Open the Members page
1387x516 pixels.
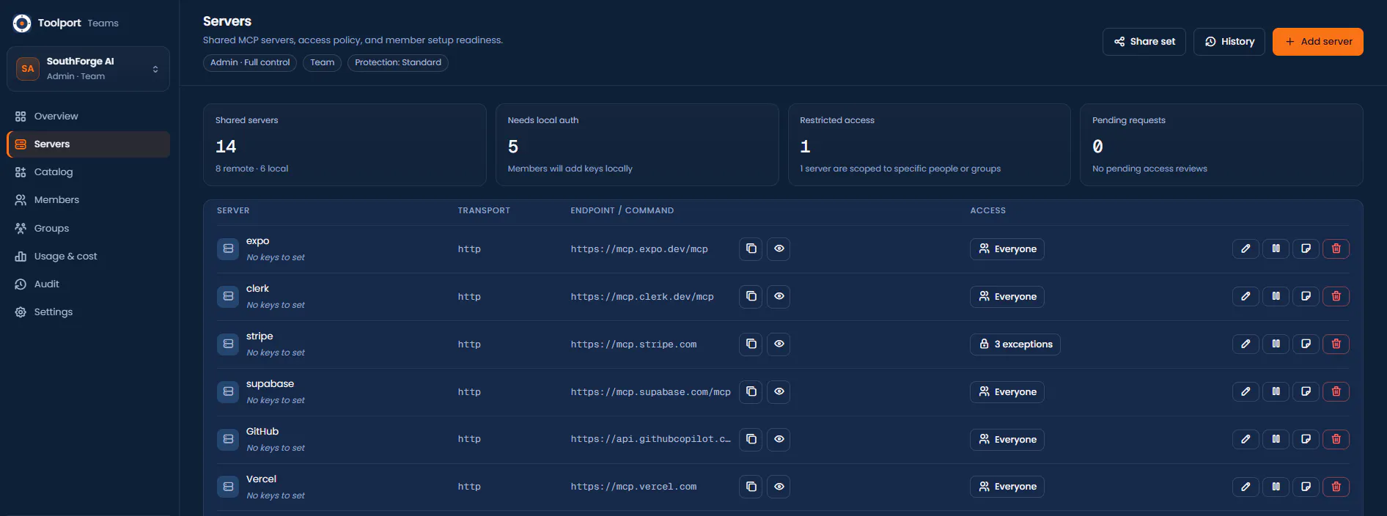coord(88,200)
